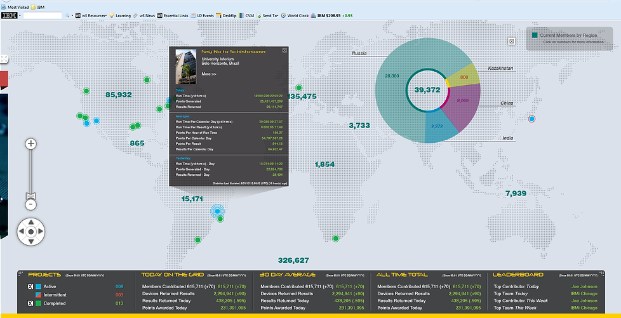621x318 pixels.
Task: Pan the map right with the right arrow
Action: [40, 231]
